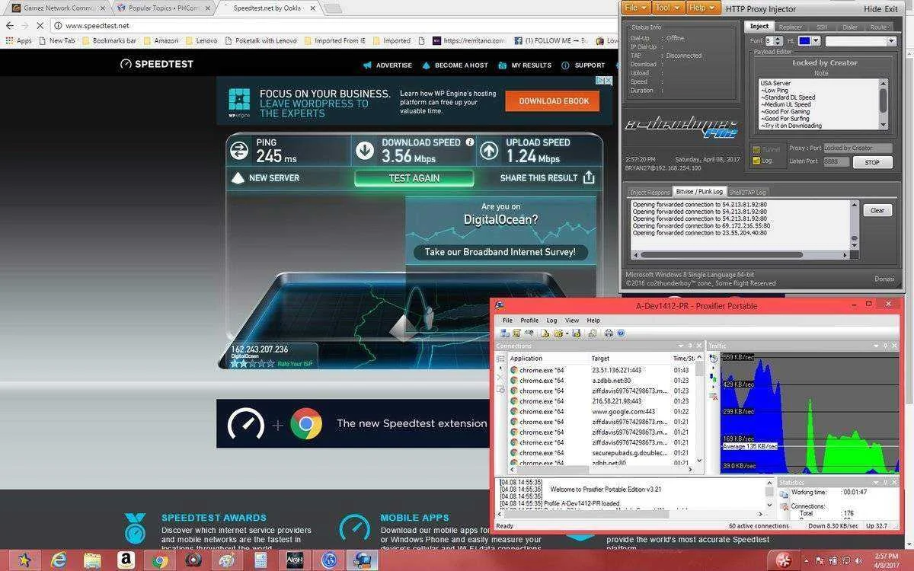Screen dimensions: 914x571
Task: Click the font size stepper in HTTP Injector
Action: pos(778,41)
